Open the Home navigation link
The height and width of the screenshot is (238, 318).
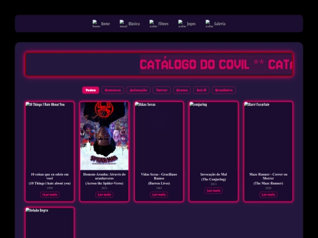tap(105, 24)
